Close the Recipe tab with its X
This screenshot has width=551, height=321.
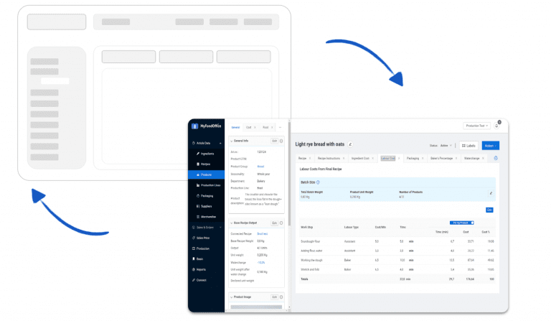point(311,158)
